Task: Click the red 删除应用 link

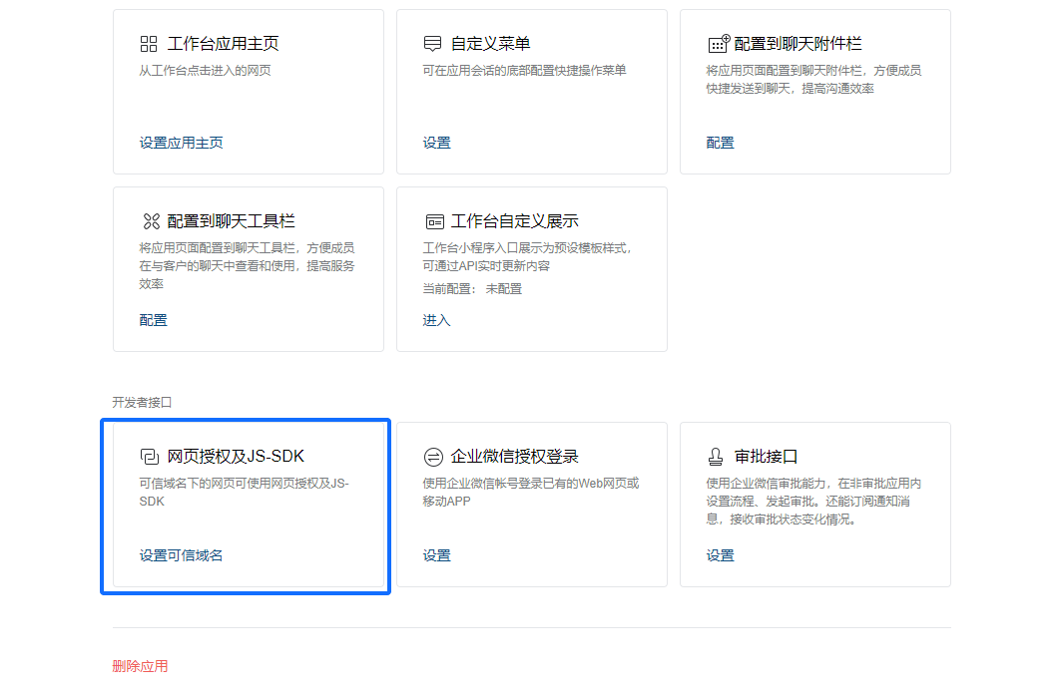Action: 140,666
